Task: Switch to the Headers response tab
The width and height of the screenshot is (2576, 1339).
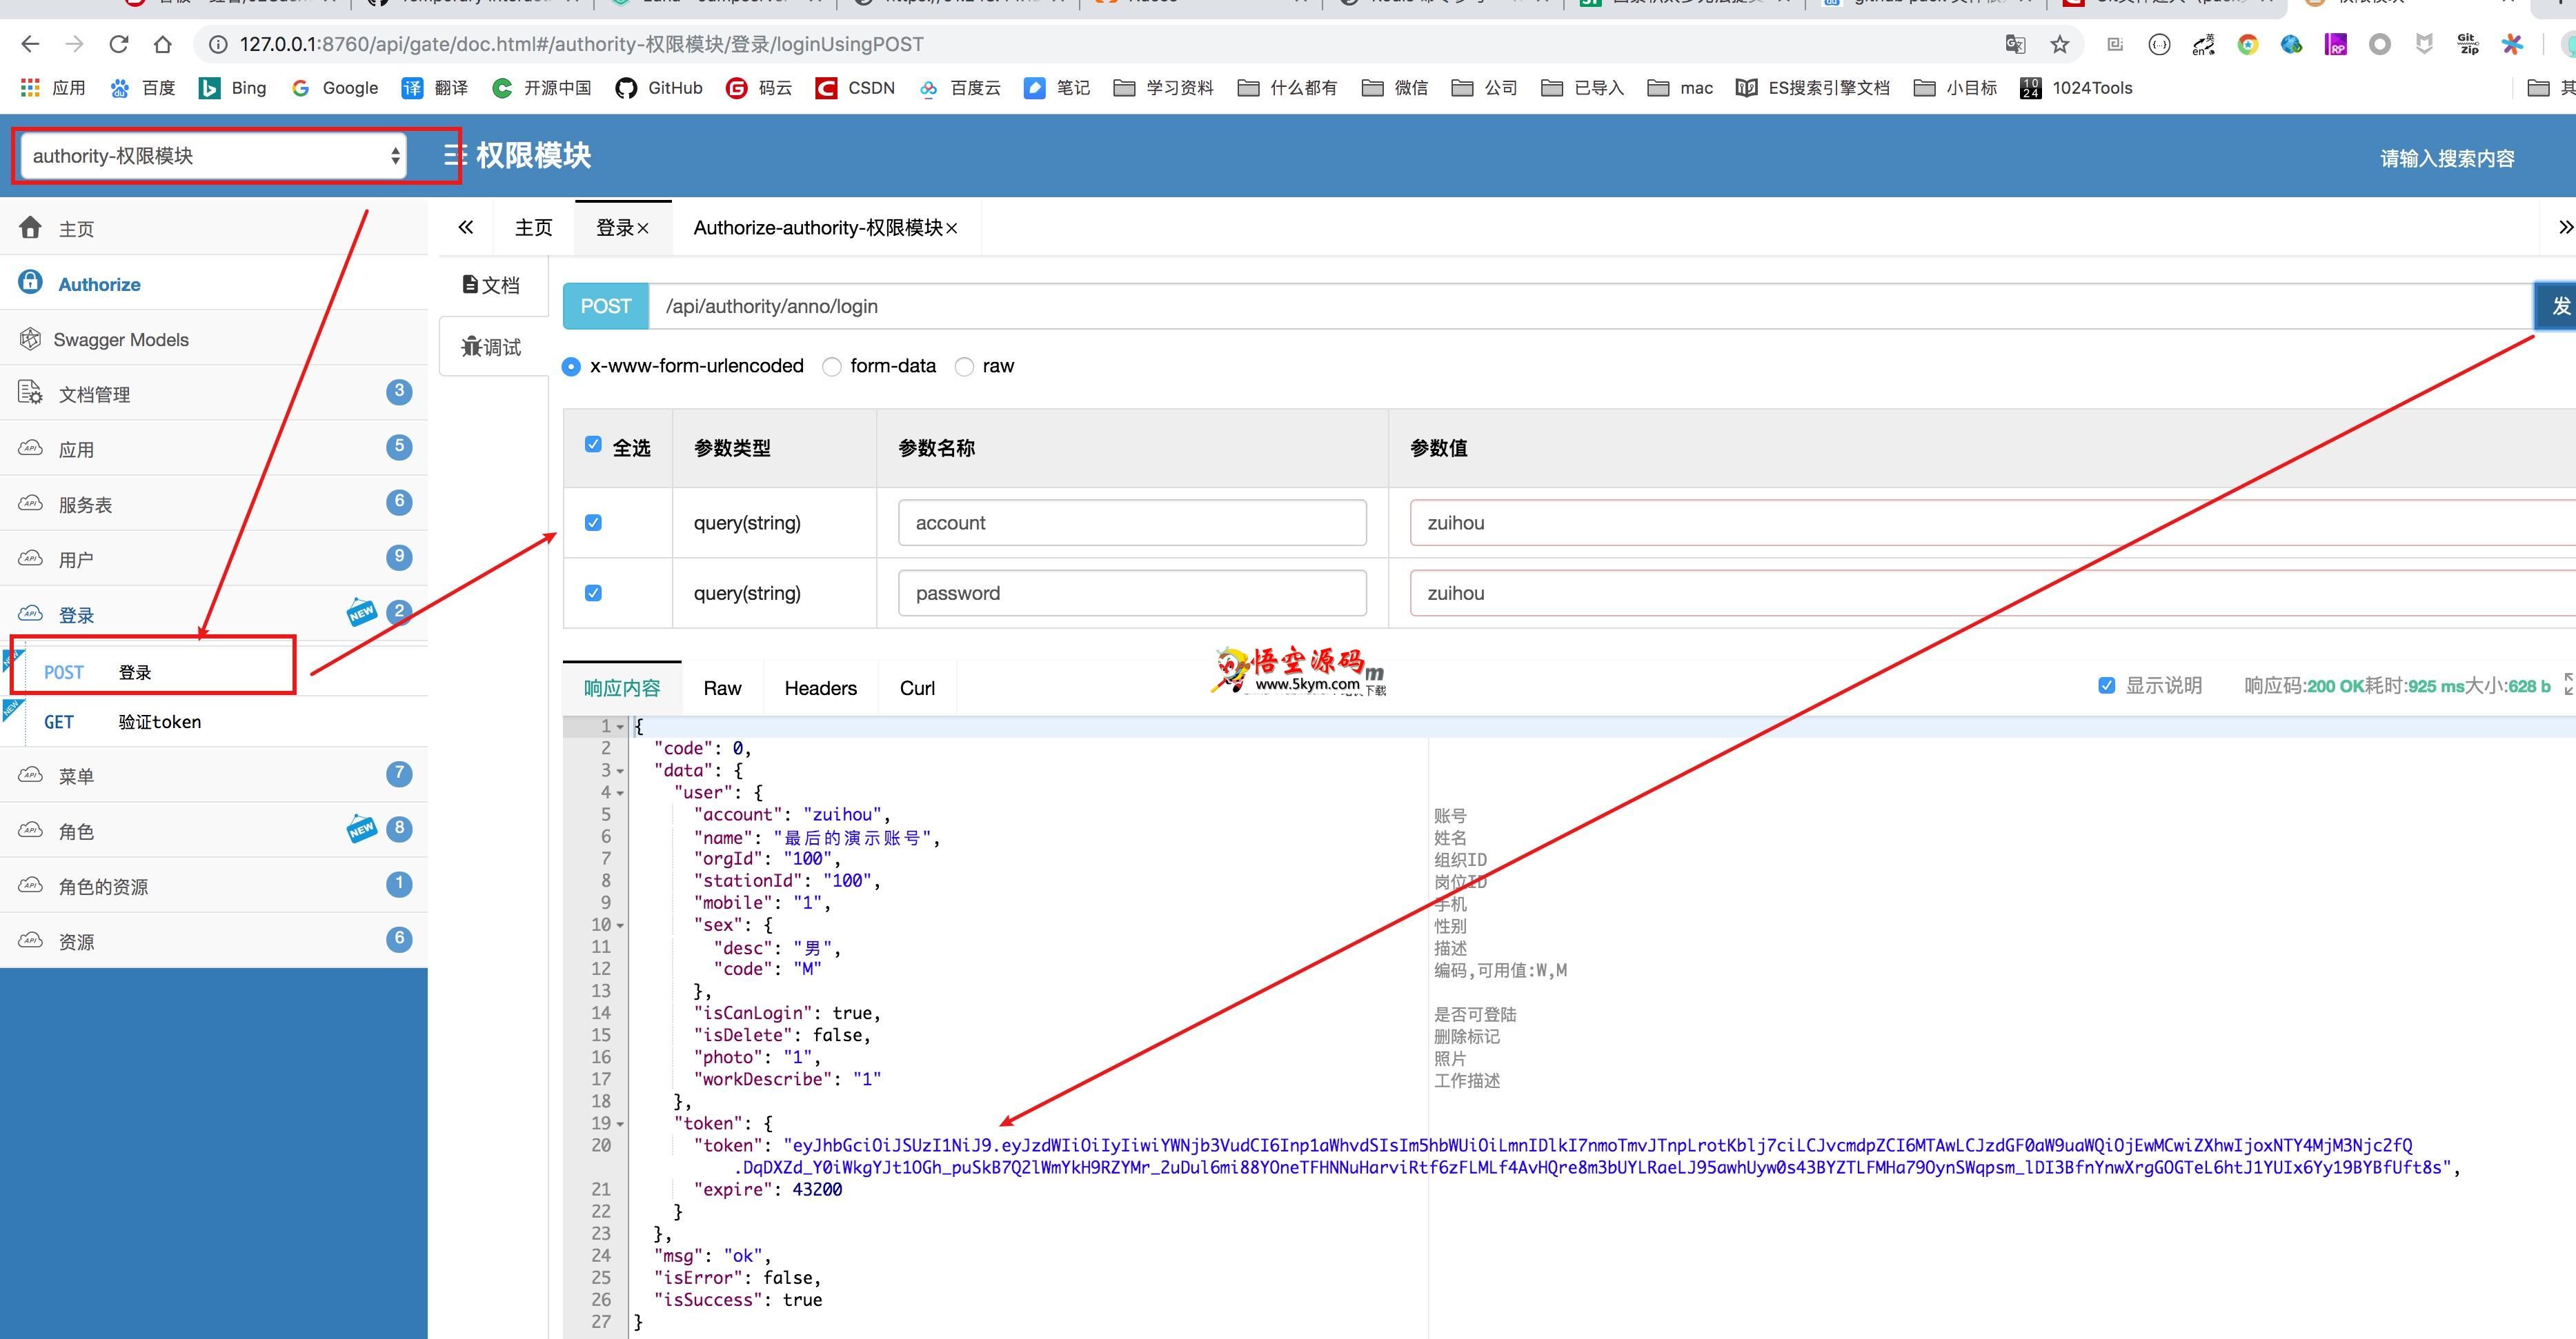Action: tap(821, 687)
